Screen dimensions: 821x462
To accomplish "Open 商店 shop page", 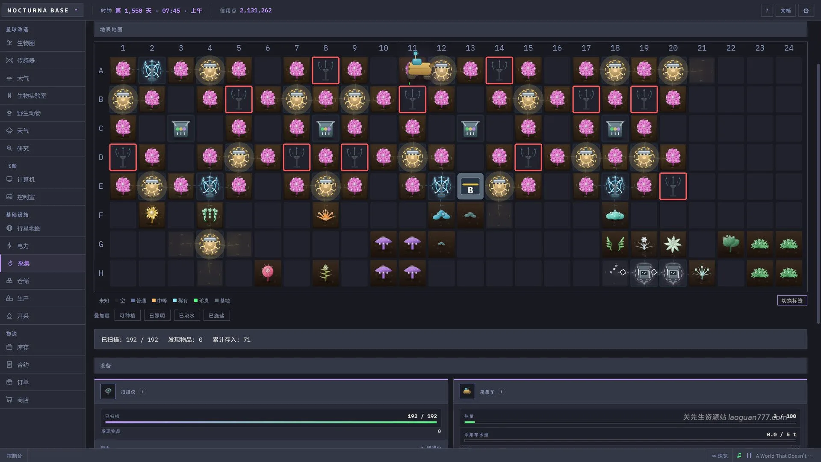I will point(43,400).
